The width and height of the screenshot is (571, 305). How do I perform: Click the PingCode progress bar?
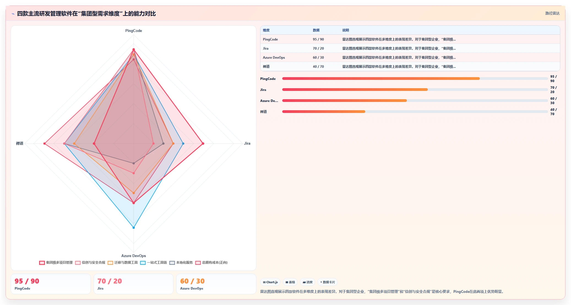415,79
